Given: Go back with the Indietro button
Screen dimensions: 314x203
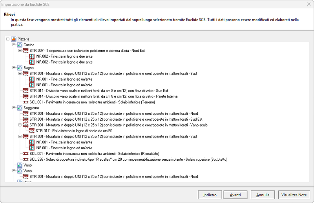Looking at the screenshot, I should (x=210, y=195).
